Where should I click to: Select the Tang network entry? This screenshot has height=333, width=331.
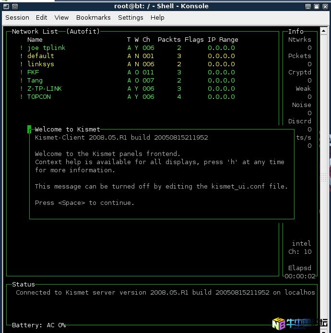point(35,81)
